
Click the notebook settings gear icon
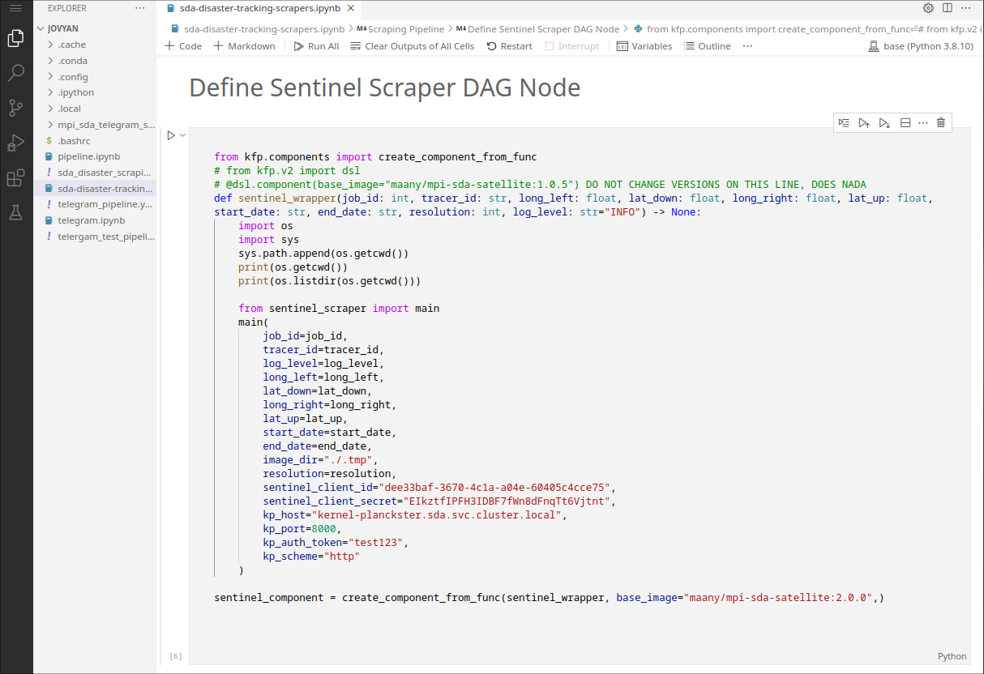tap(928, 8)
